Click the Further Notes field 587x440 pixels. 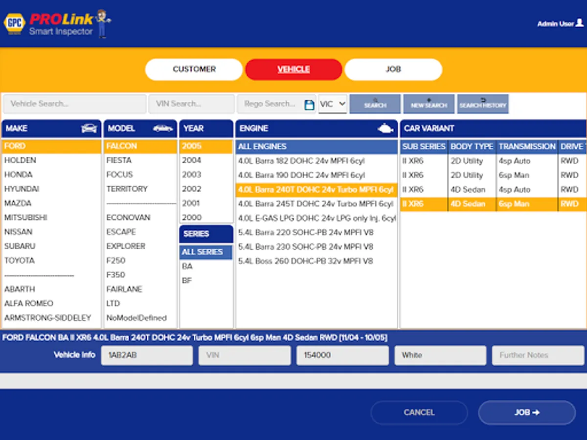(538, 355)
